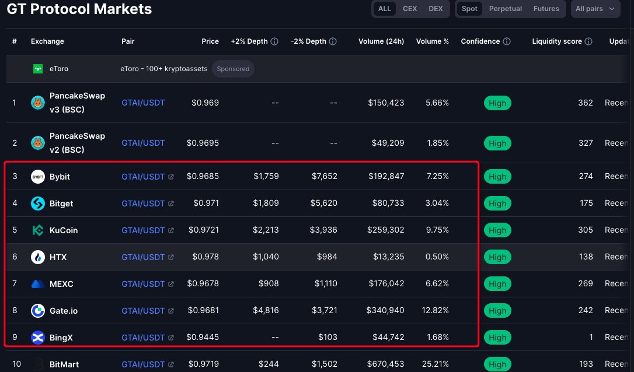Click the BitMart exchange name
Screen dimensions: 634x372
coord(64,364)
